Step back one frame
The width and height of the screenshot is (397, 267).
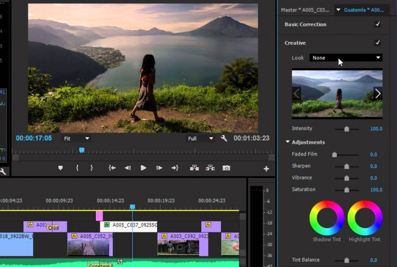click(127, 168)
